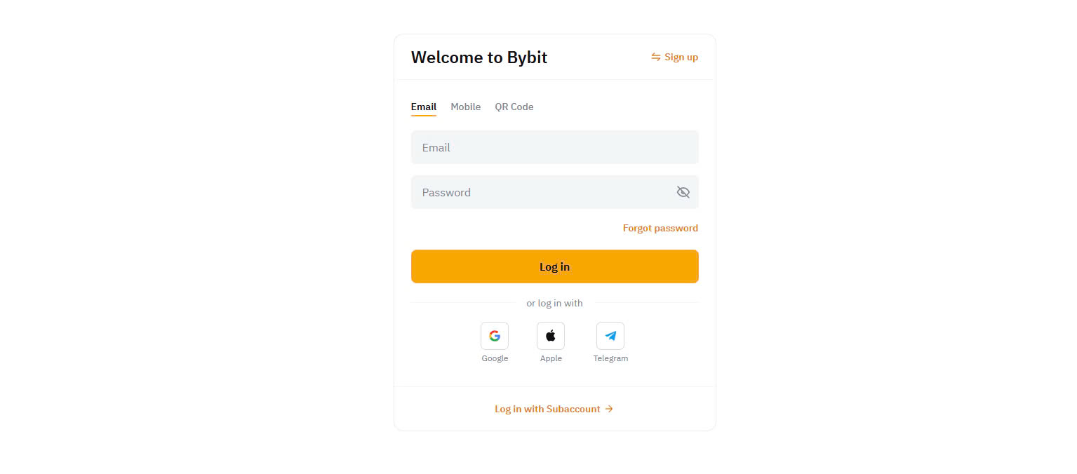The height and width of the screenshot is (474, 1077).
Task: Focus the Email input field
Action: (x=555, y=147)
